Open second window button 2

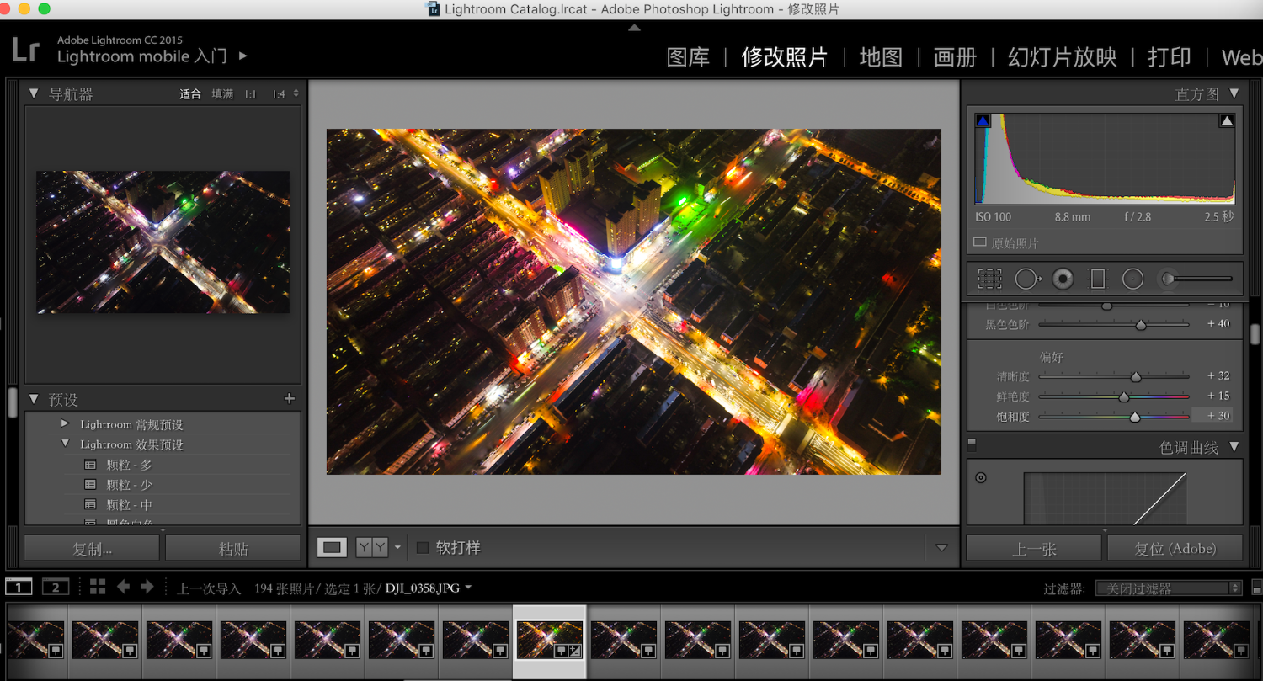click(56, 587)
